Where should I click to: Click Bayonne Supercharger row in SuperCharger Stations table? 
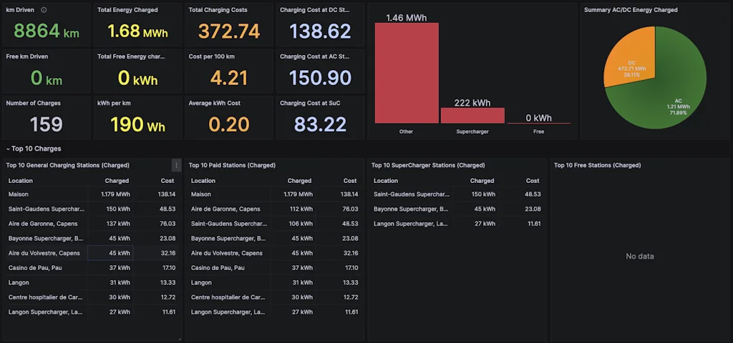(411, 209)
